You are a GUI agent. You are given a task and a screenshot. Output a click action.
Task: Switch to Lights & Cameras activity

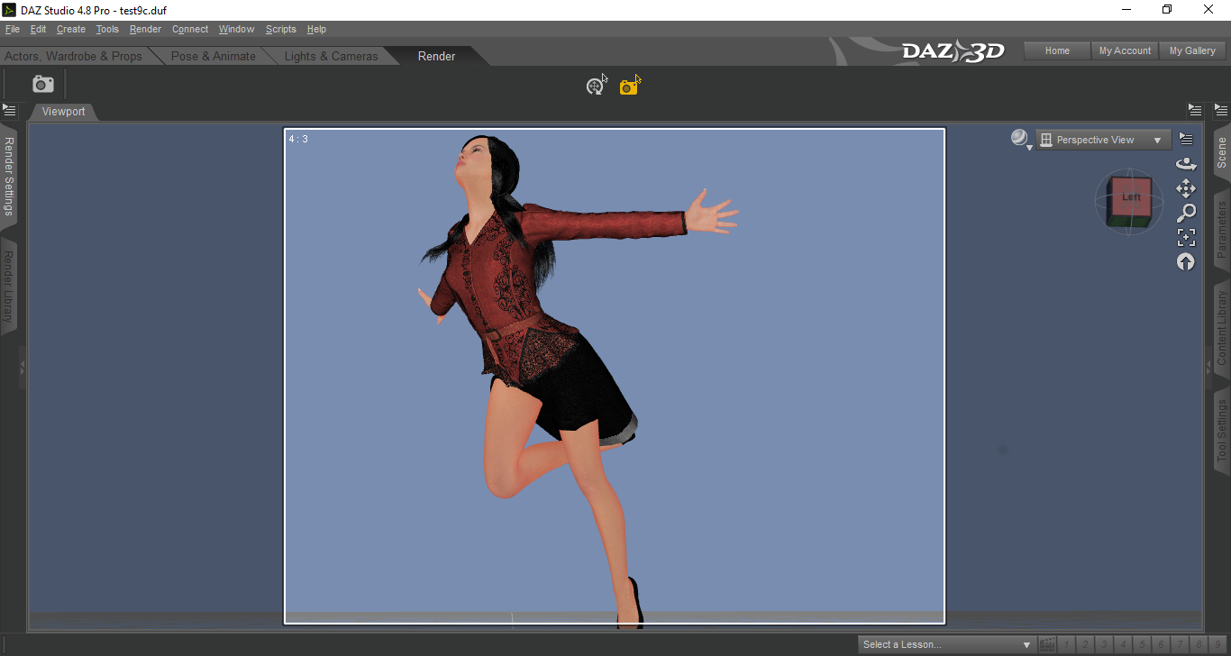pos(331,56)
